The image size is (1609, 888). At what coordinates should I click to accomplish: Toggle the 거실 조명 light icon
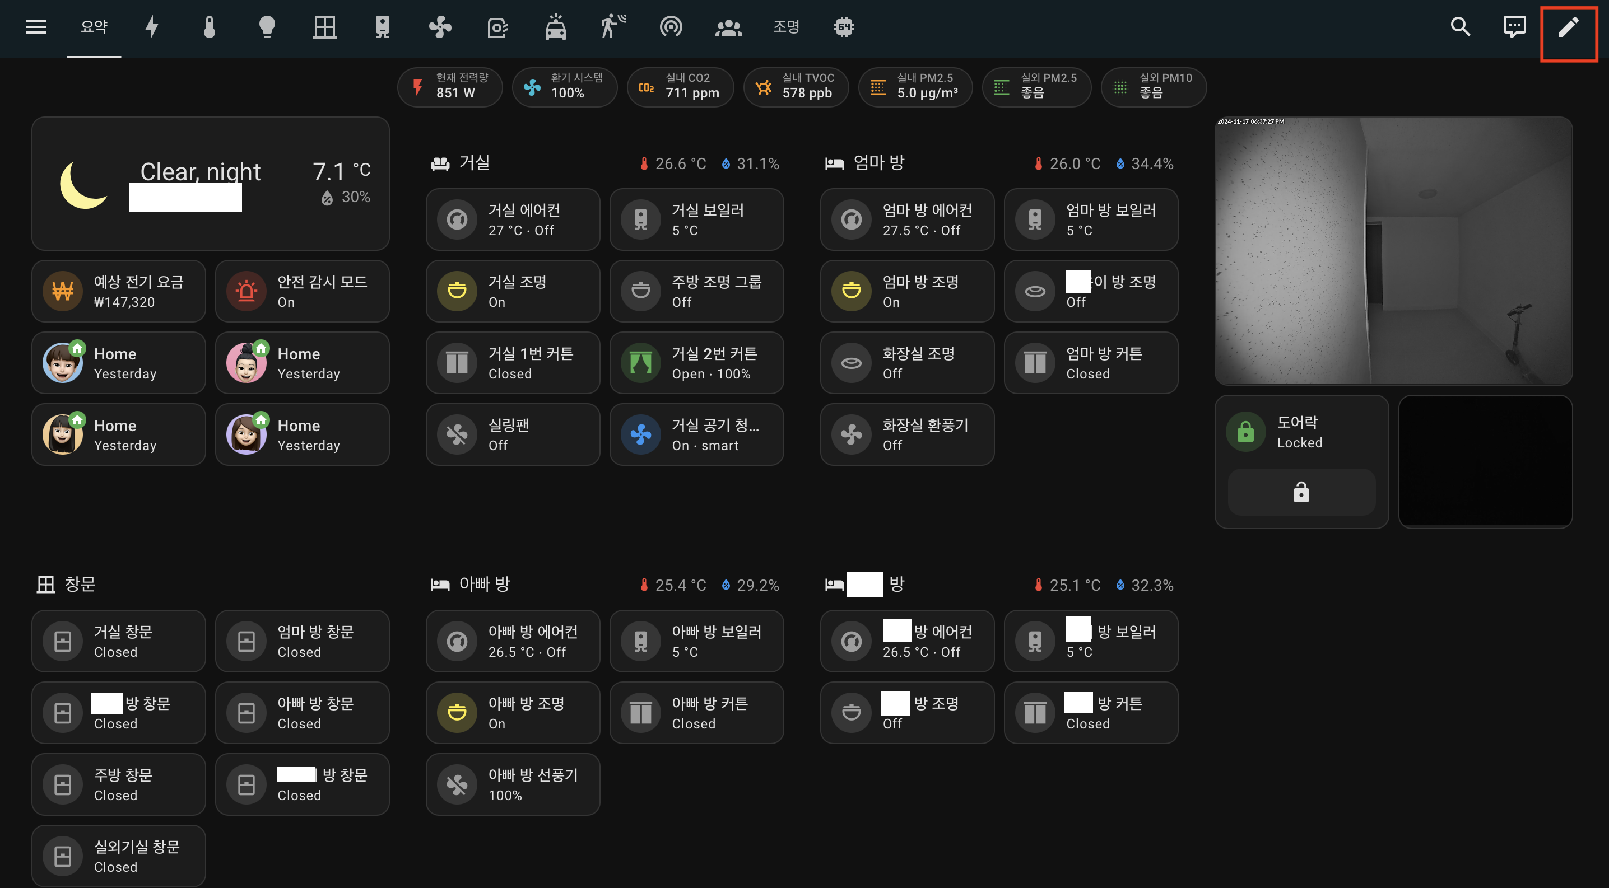[457, 291]
